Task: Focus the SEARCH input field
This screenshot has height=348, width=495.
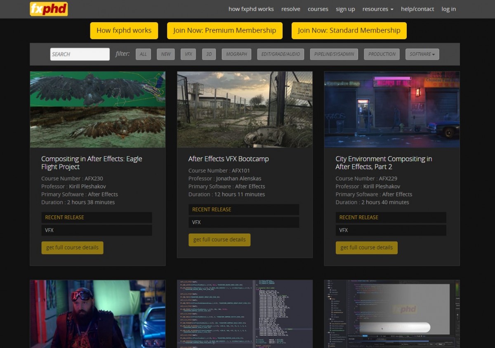Action: click(80, 54)
